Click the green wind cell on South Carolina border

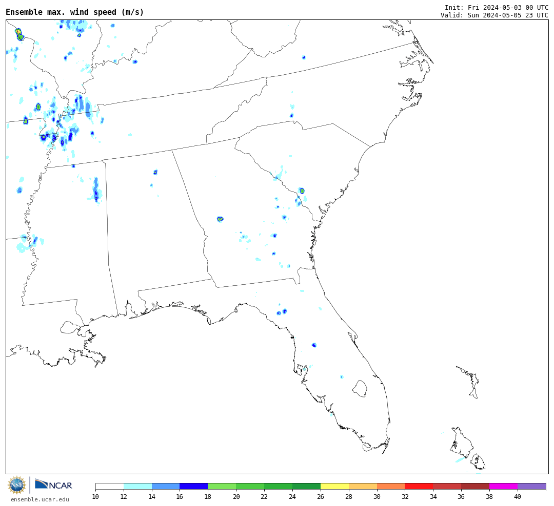tap(302, 191)
